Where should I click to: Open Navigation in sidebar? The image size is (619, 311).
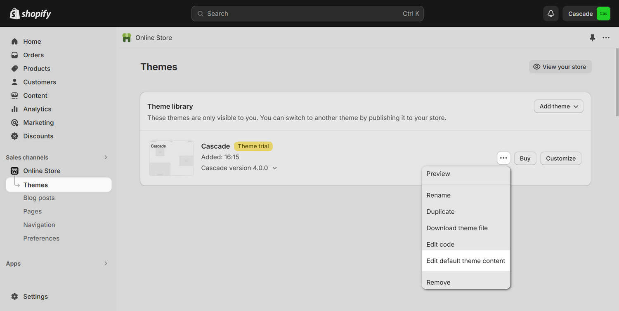tap(39, 225)
